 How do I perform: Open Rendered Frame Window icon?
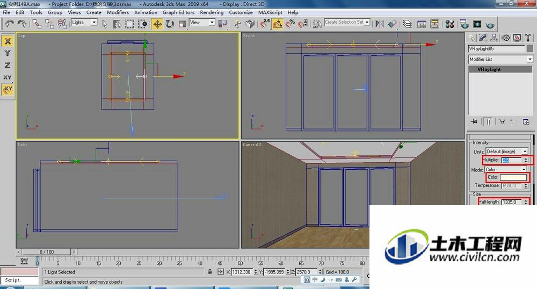pos(477,24)
